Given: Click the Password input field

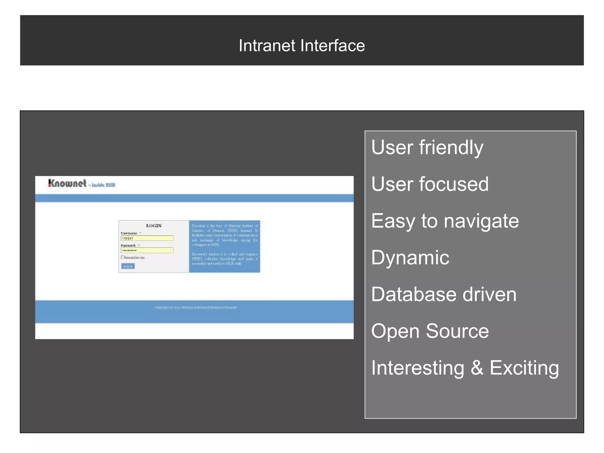Looking at the screenshot, I should coord(147,250).
